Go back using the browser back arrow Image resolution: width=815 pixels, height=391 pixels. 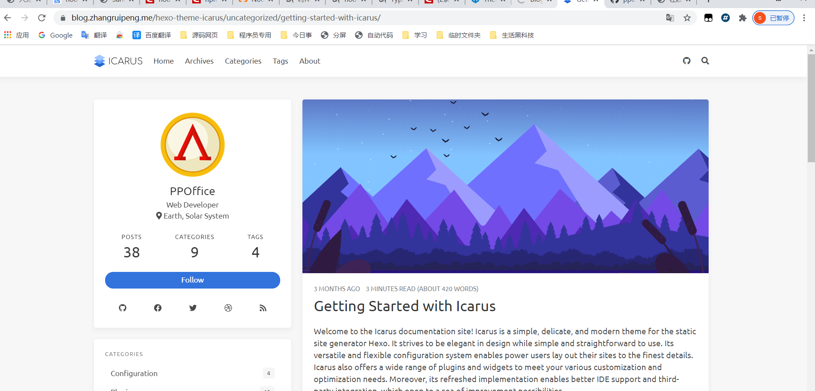pos(8,18)
